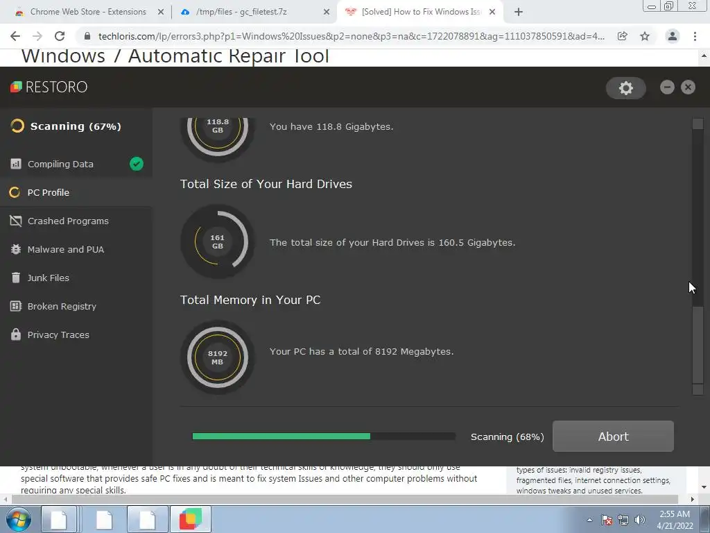Click the green Compiling Data checkmark

click(137, 164)
